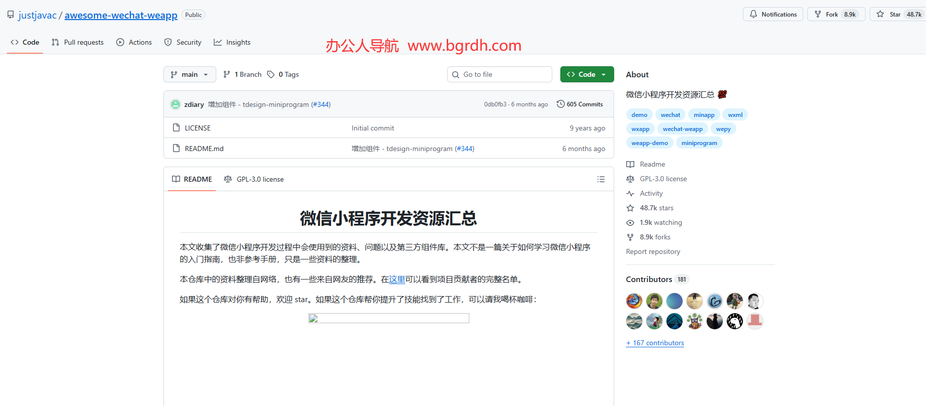This screenshot has height=406, width=926.
Task: Switch to the Code tab
Action: point(25,42)
